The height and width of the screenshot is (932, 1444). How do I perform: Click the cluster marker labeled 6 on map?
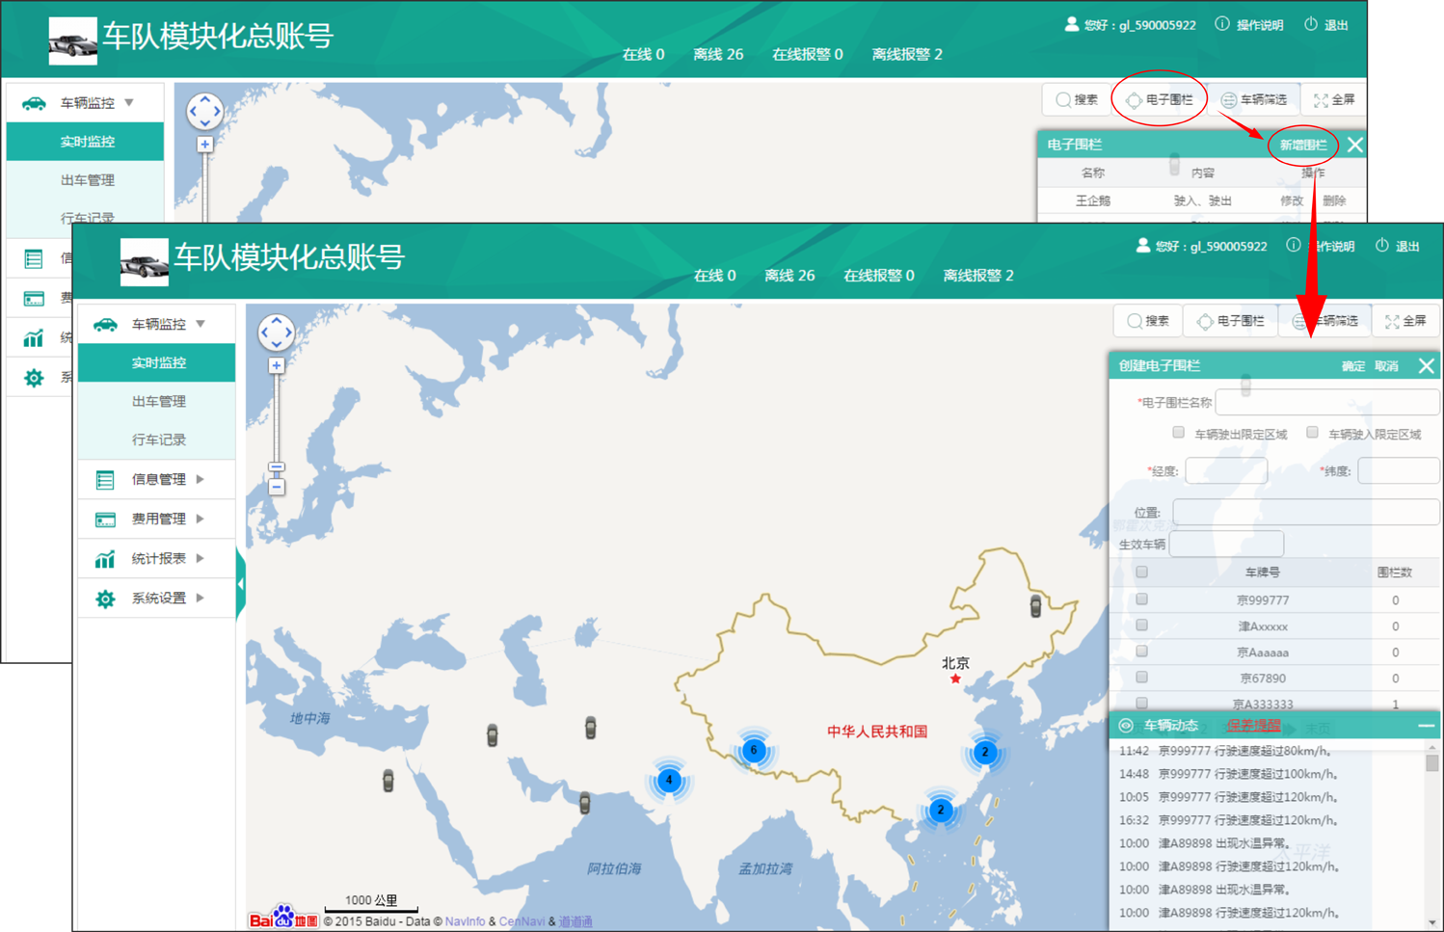pos(754,750)
